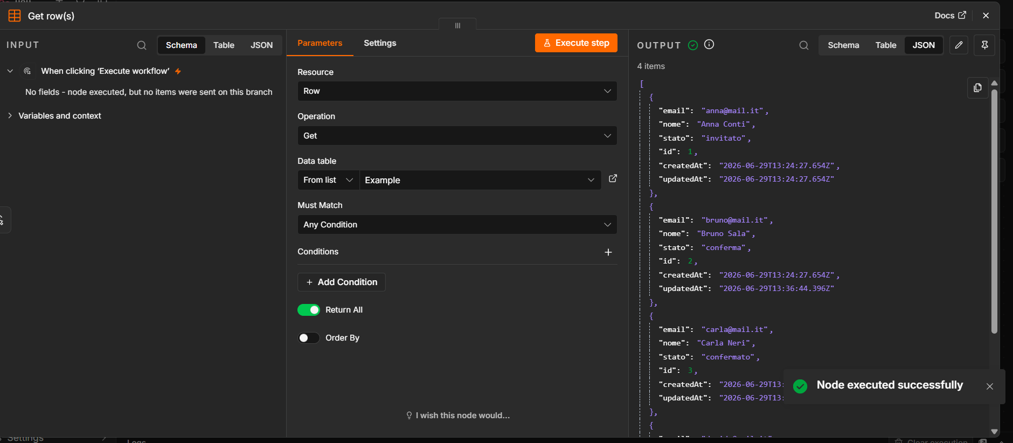Image resolution: width=1013 pixels, height=443 pixels.
Task: Dismiss the 'Node executed successfully' notification
Action: coord(990,386)
